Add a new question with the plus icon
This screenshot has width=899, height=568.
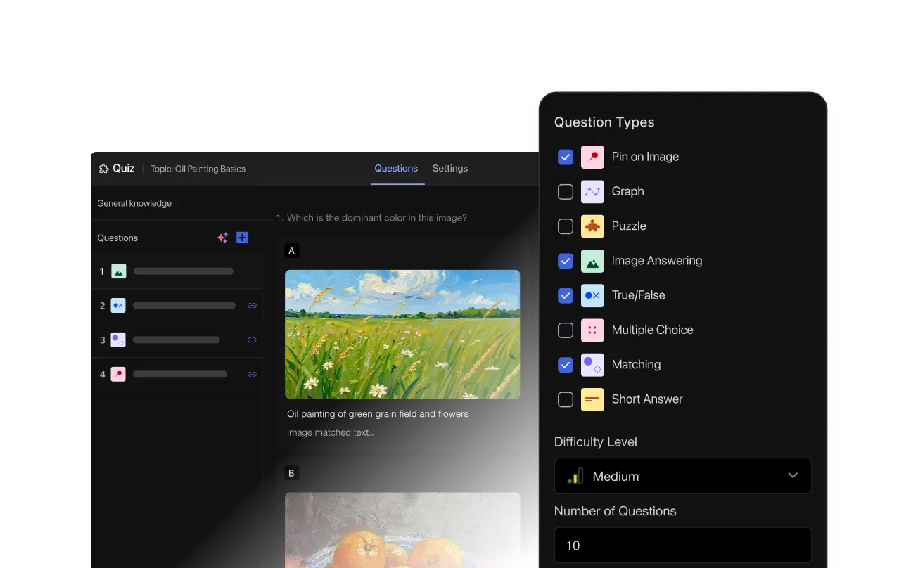(x=242, y=238)
